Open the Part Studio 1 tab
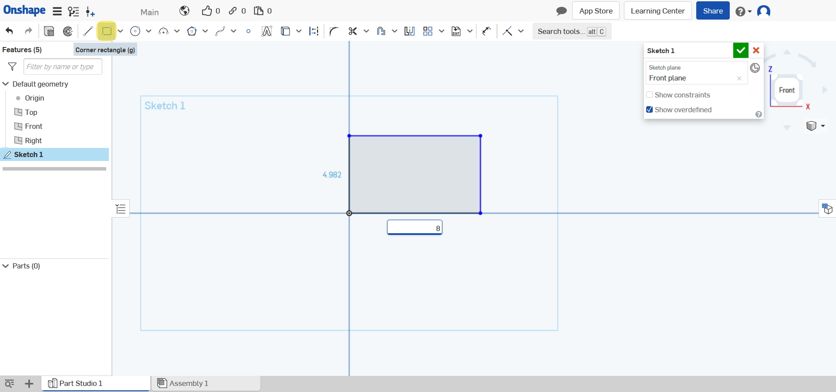Image resolution: width=836 pixels, height=392 pixels. (81, 383)
